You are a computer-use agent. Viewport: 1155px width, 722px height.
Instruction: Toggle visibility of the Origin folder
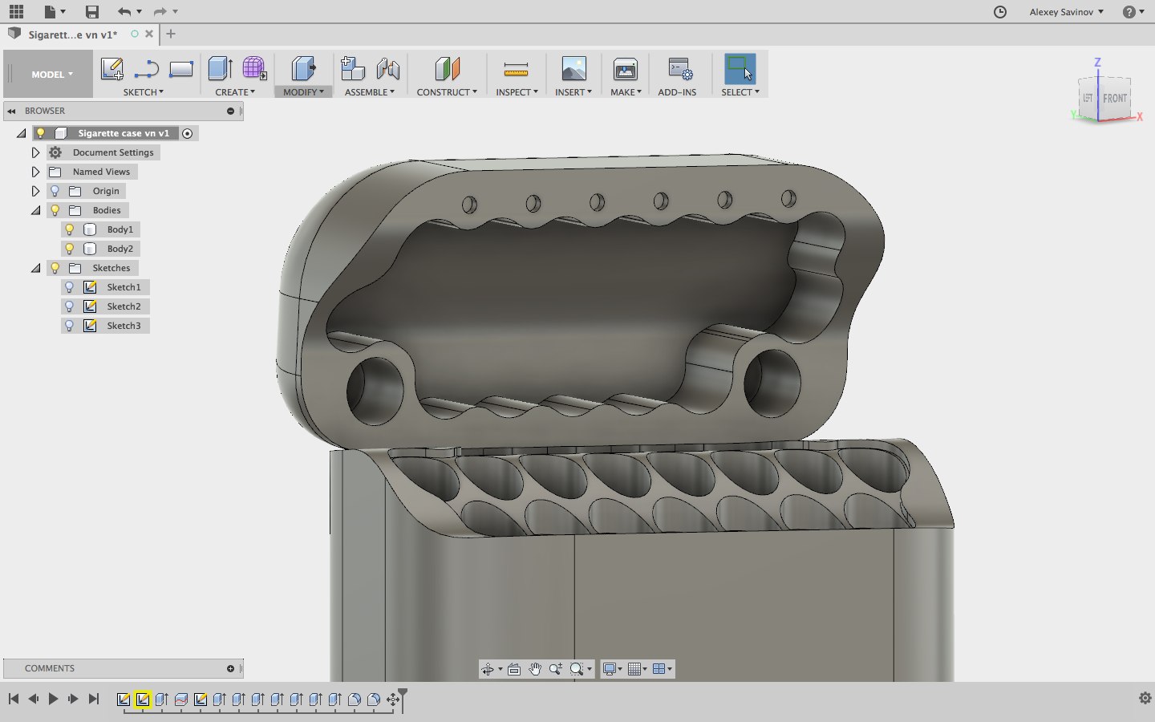55,191
